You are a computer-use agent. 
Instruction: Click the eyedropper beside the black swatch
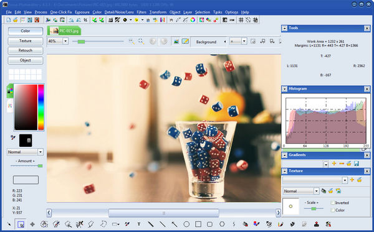13,137
